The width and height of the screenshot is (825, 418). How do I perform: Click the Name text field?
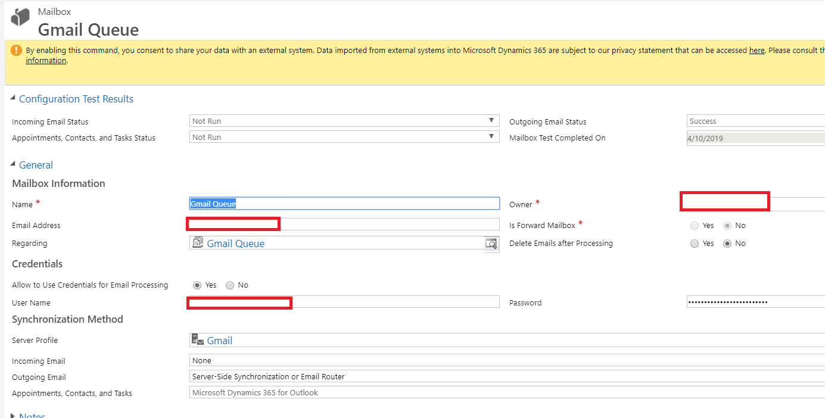point(344,204)
